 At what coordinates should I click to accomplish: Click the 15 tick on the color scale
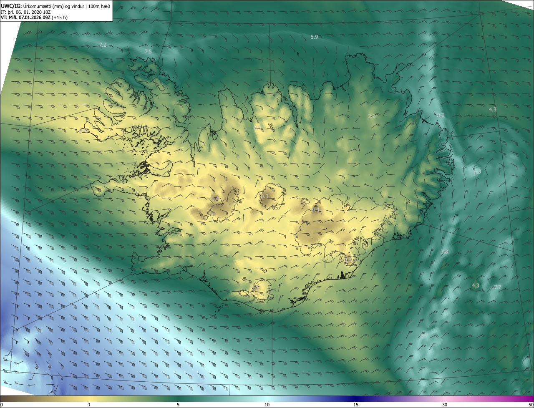coord(356,405)
